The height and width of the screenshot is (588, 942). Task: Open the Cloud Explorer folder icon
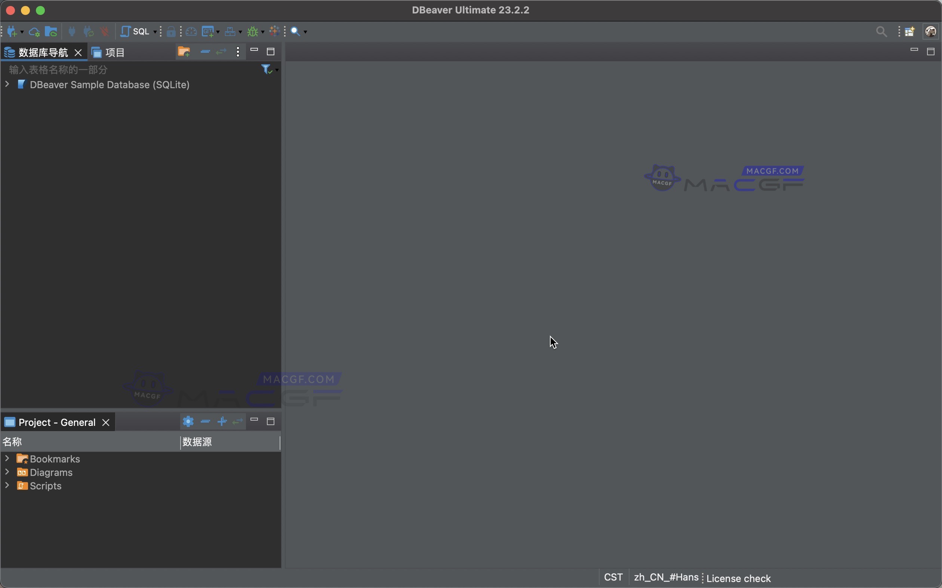[x=51, y=31]
